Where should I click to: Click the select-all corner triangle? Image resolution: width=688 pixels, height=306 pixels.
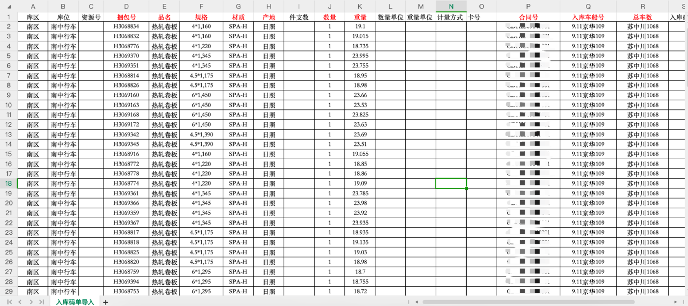tap(9, 7)
